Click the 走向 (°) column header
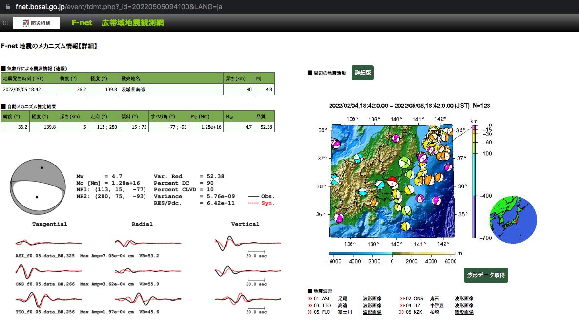This screenshot has width=579, height=330. pos(103,116)
